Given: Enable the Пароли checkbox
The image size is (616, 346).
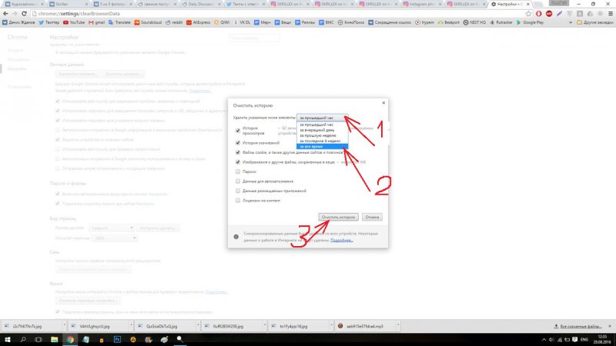Looking at the screenshot, I should click(238, 171).
